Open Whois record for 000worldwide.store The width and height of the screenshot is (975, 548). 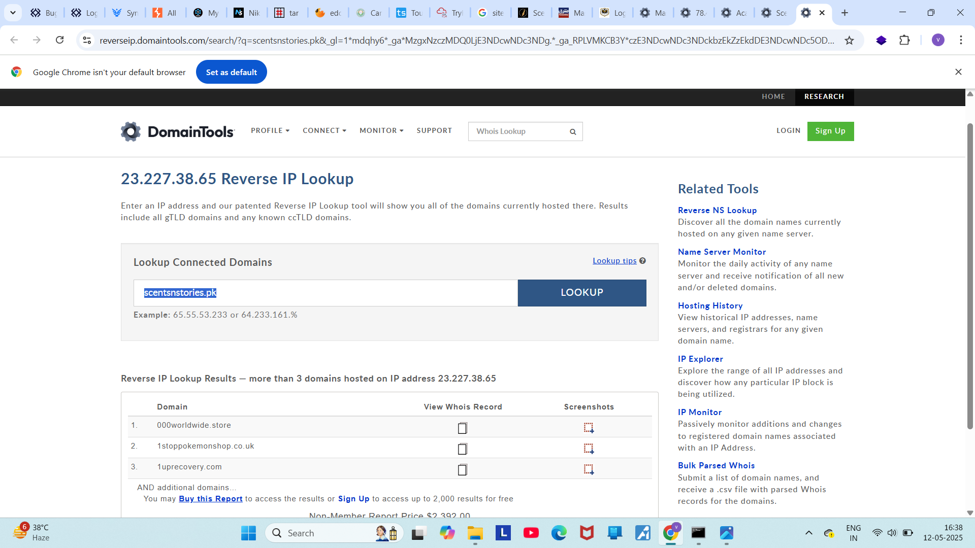462,428
